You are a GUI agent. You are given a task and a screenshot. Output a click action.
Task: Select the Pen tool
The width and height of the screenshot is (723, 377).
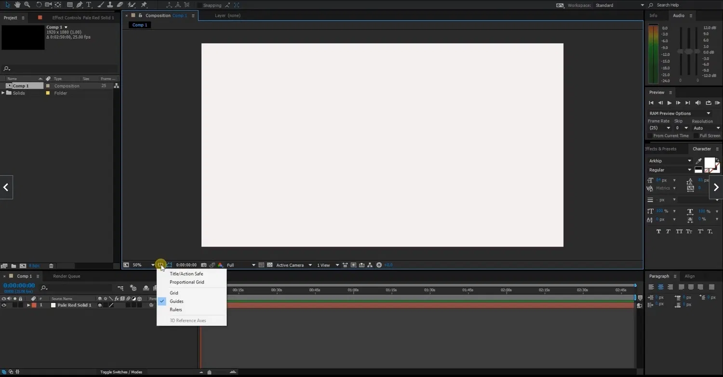(80, 5)
